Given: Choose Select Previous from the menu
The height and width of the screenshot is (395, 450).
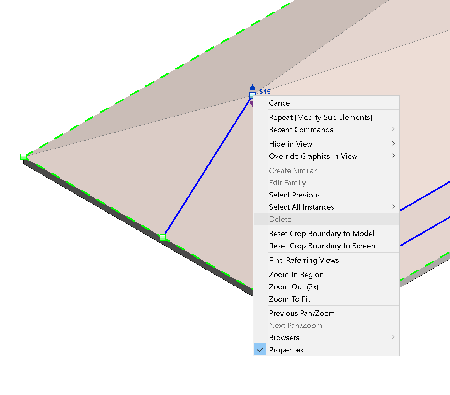Looking at the screenshot, I should click(294, 195).
